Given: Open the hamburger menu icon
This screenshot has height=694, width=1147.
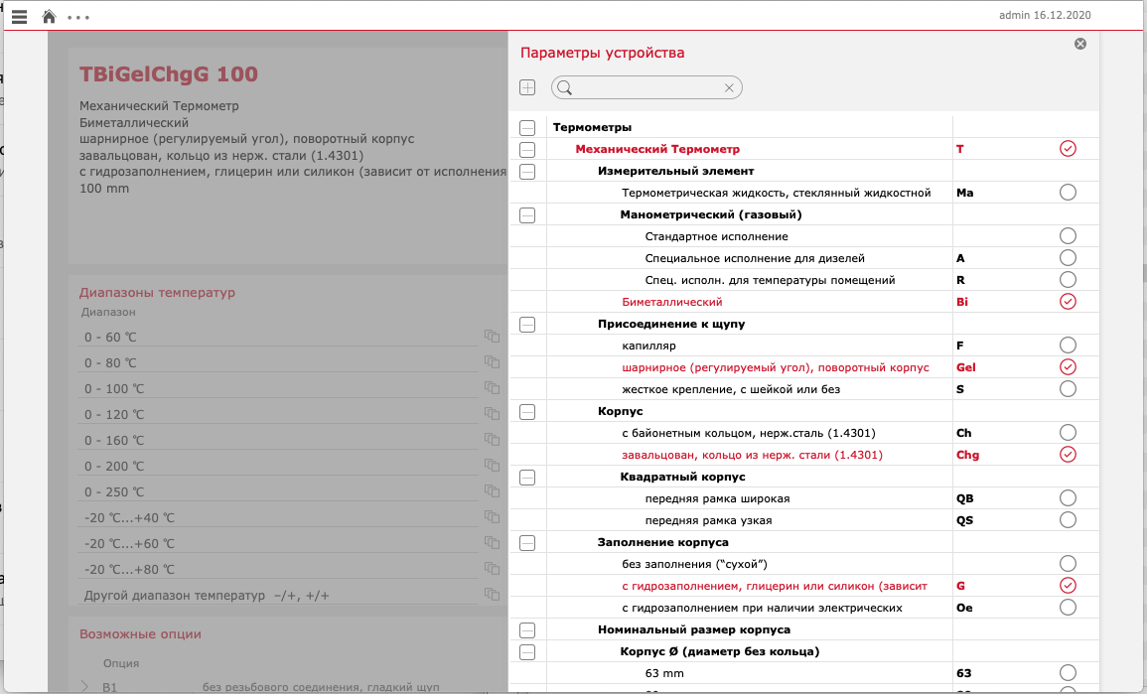Looking at the screenshot, I should (x=20, y=16).
